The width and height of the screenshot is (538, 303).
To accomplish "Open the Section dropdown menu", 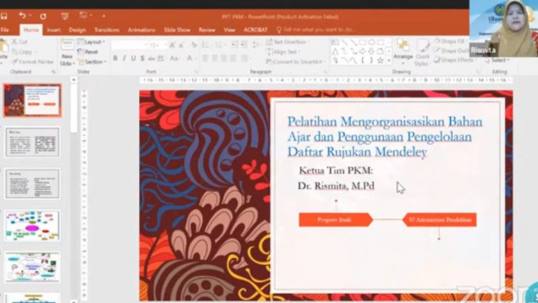I will (94, 62).
